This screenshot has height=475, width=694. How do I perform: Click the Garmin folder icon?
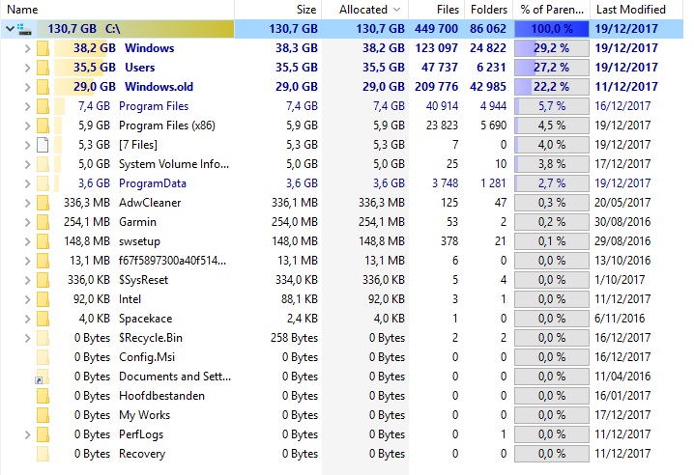pos(43,222)
